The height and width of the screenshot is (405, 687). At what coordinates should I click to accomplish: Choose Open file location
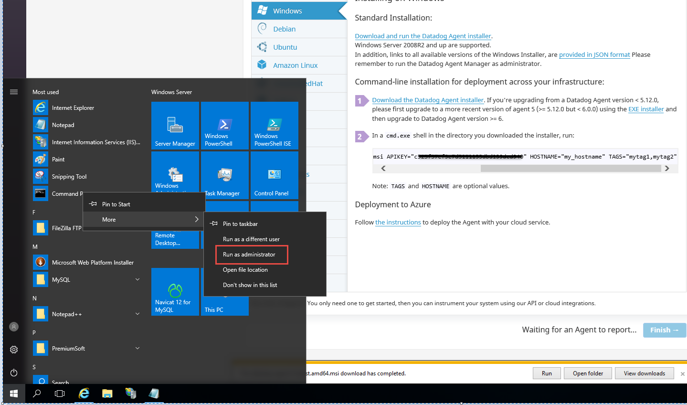[x=265, y=270]
